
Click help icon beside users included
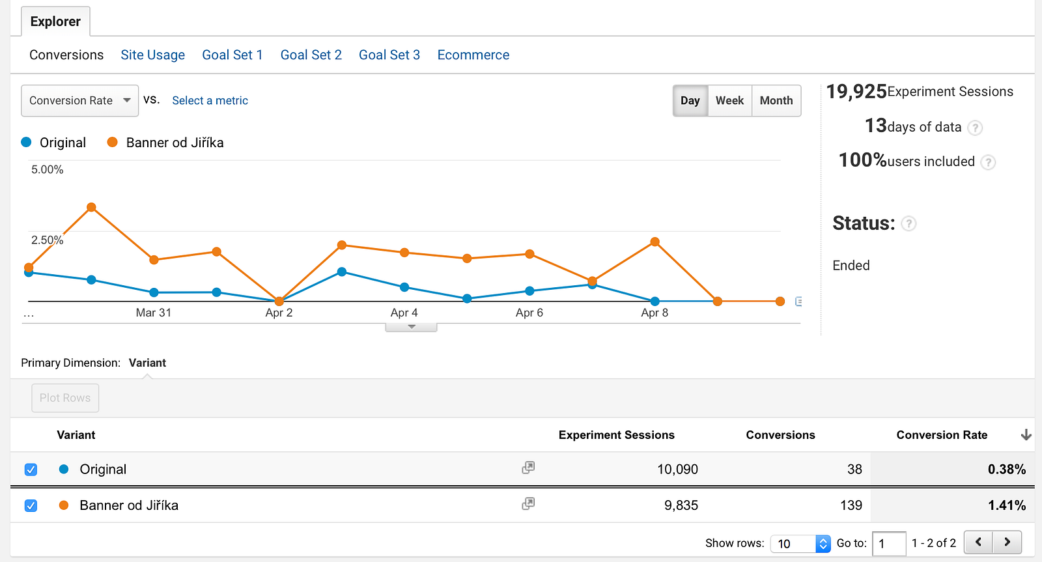coord(988,162)
